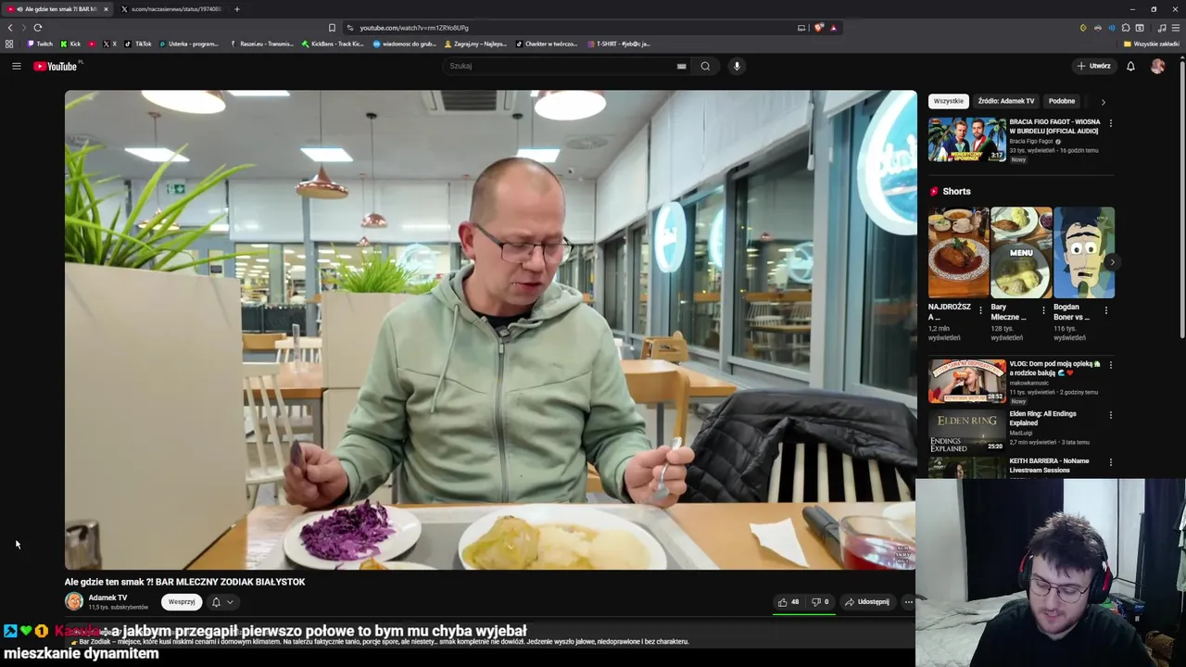Dislike the video with thumbs down
The image size is (1186, 667).
click(x=820, y=602)
